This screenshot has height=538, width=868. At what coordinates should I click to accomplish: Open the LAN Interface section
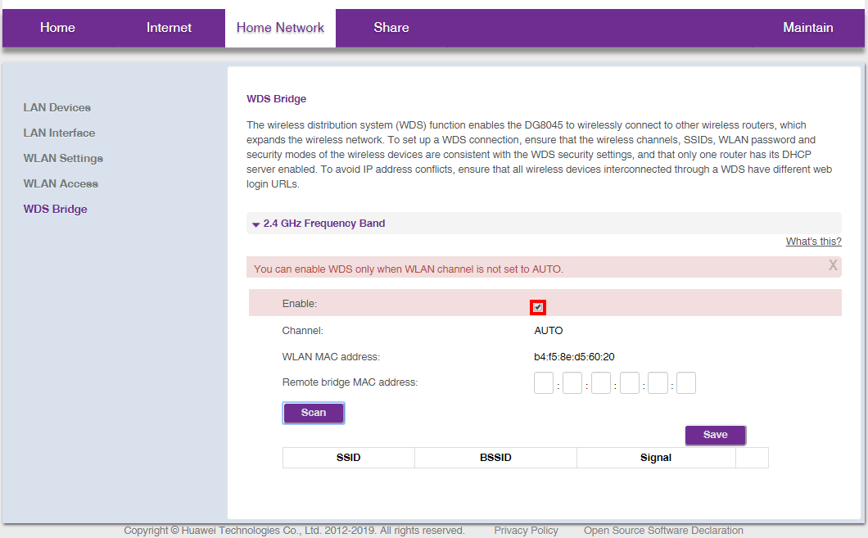[59, 133]
